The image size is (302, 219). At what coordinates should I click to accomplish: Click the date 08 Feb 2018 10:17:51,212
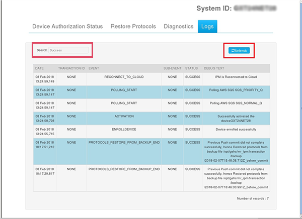[x=45, y=145]
